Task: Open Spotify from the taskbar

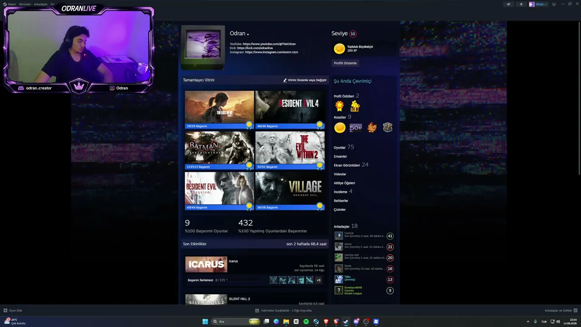Action: point(306,322)
